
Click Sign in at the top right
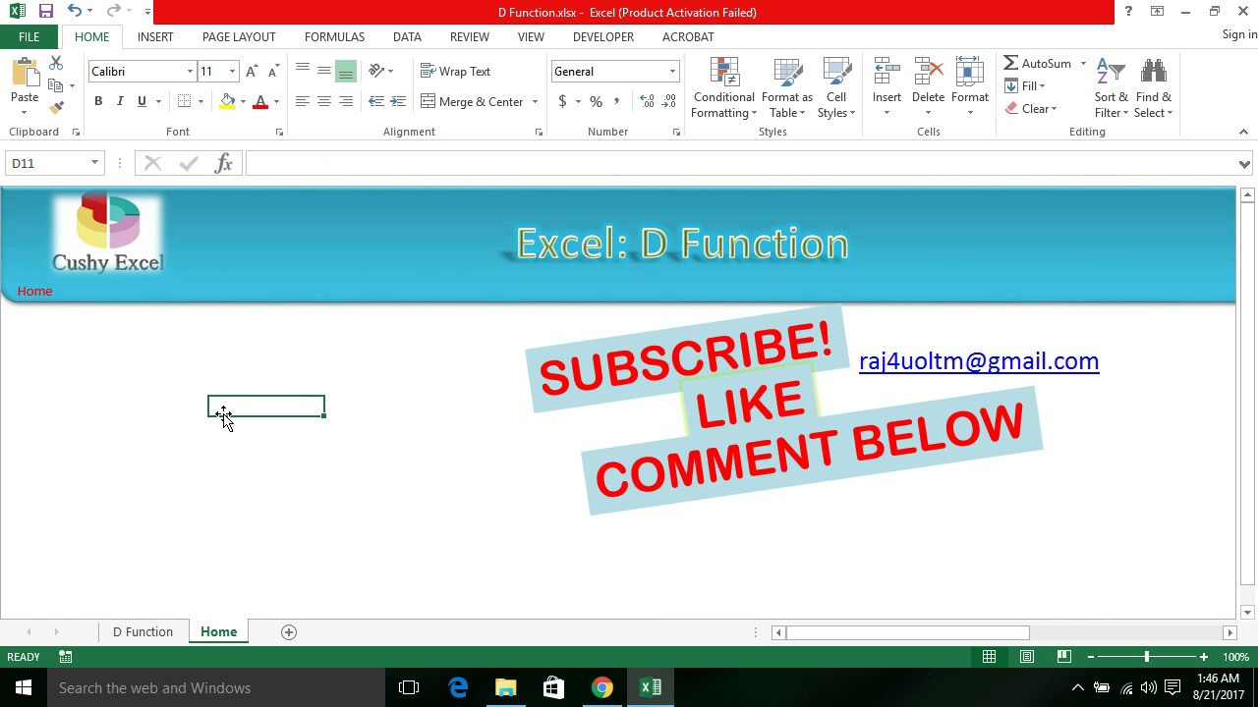click(x=1239, y=34)
